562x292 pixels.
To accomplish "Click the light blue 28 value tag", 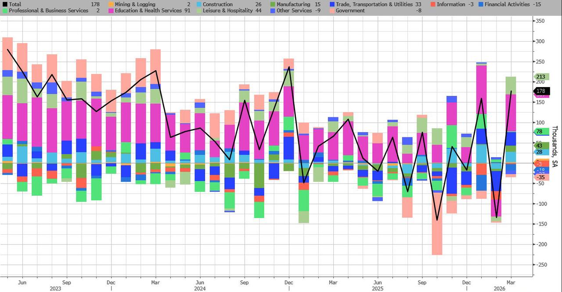I will (540, 152).
